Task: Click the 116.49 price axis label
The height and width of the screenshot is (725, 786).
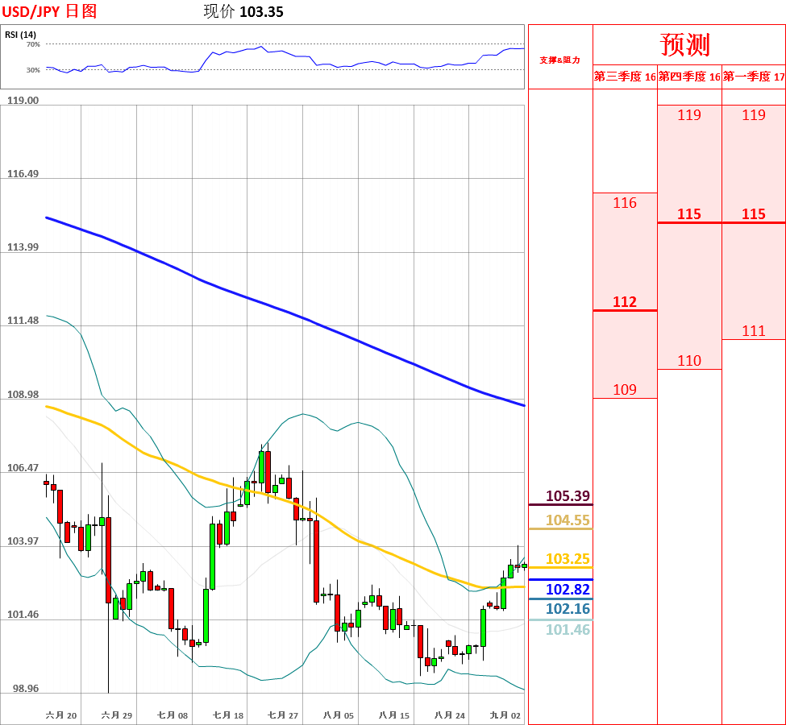Action: click(23, 174)
